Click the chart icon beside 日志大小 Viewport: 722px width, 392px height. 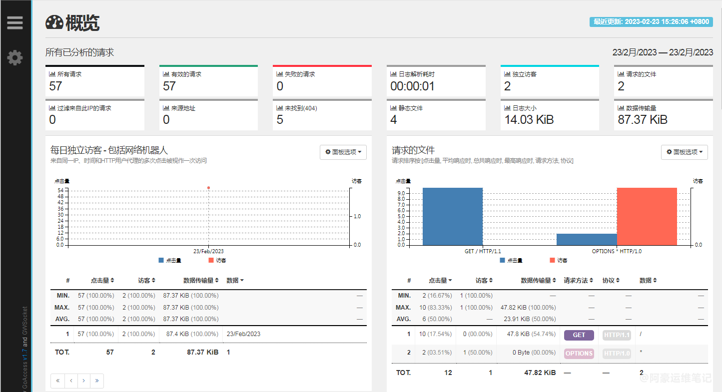[507, 108]
